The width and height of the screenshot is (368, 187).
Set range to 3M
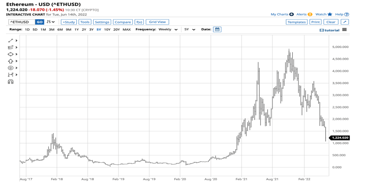click(52, 29)
